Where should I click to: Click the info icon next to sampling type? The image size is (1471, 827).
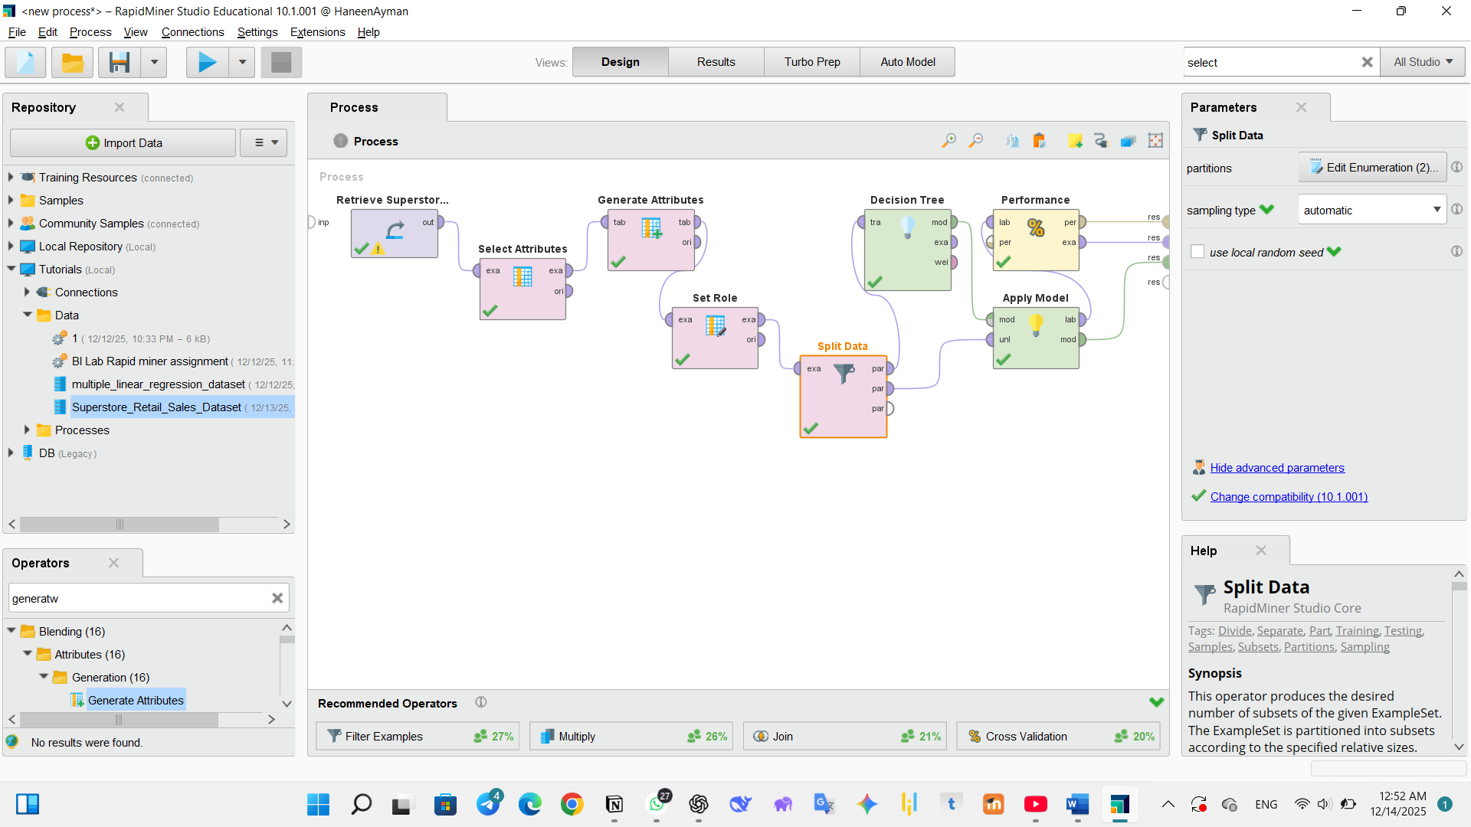click(x=1456, y=209)
